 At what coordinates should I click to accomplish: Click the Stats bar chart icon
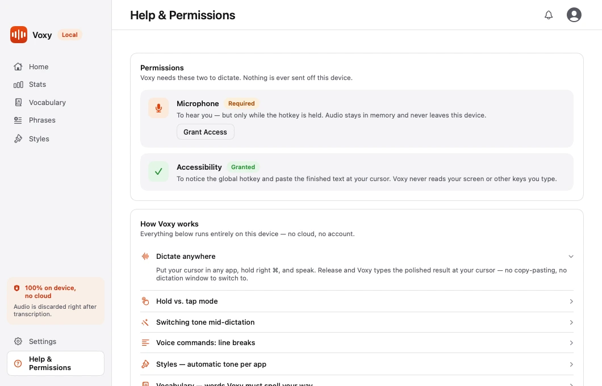[18, 85]
